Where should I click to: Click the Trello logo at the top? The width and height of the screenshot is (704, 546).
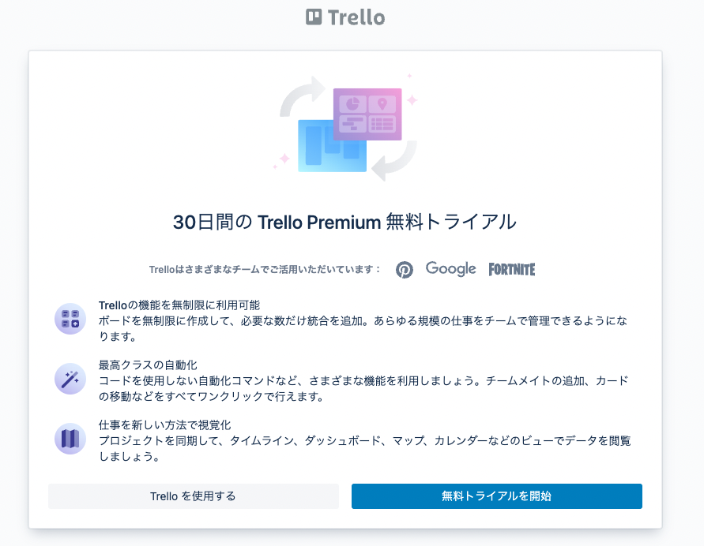click(x=345, y=17)
